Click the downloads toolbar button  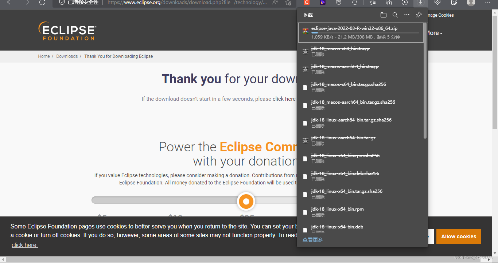pos(420,3)
